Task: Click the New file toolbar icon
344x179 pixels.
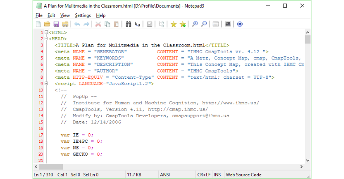Action: click(x=38, y=24)
